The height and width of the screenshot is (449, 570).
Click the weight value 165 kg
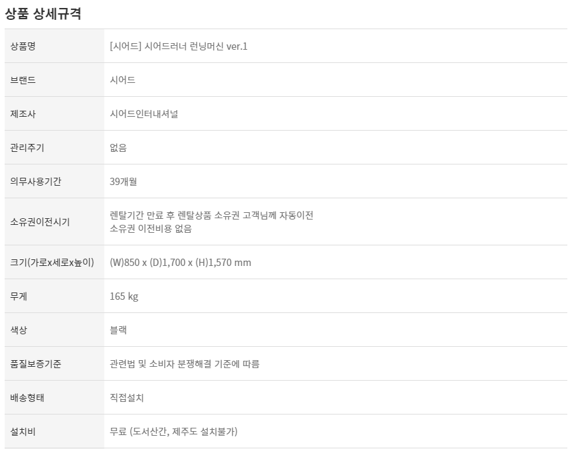coord(124,296)
